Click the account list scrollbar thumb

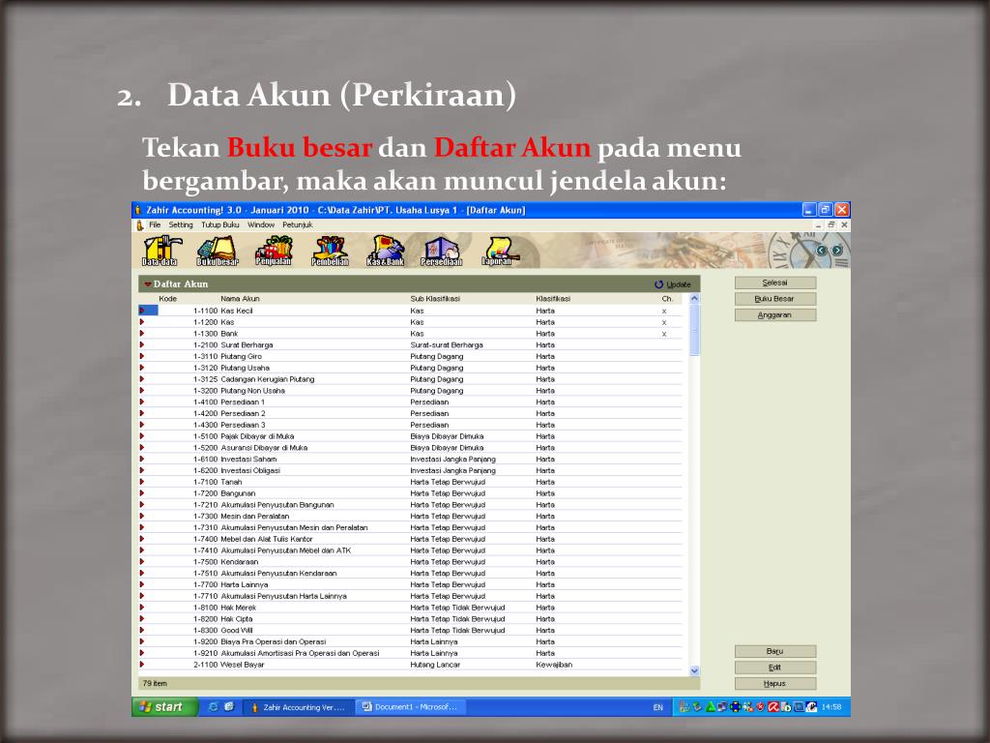click(694, 329)
